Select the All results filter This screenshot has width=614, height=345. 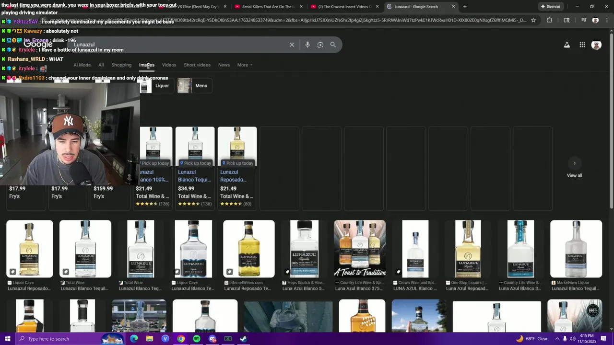(101, 65)
